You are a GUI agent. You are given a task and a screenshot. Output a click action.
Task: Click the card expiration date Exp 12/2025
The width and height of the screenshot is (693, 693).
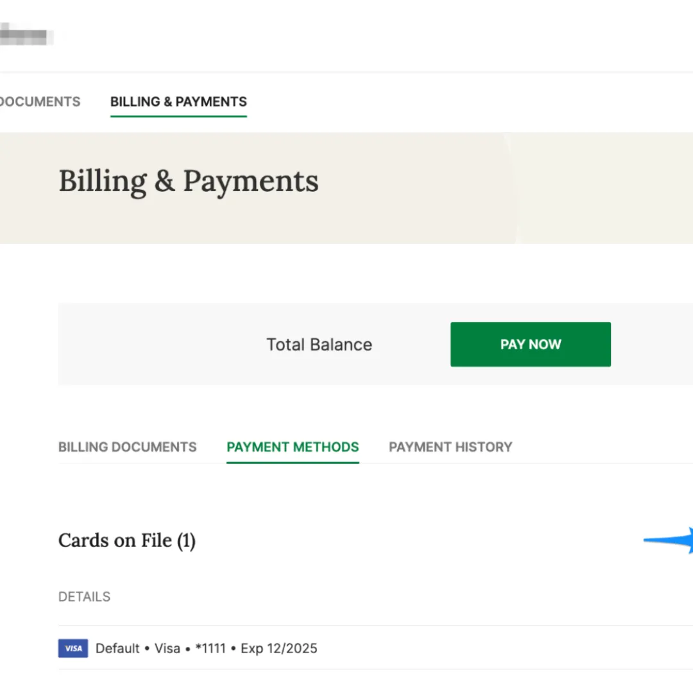279,648
